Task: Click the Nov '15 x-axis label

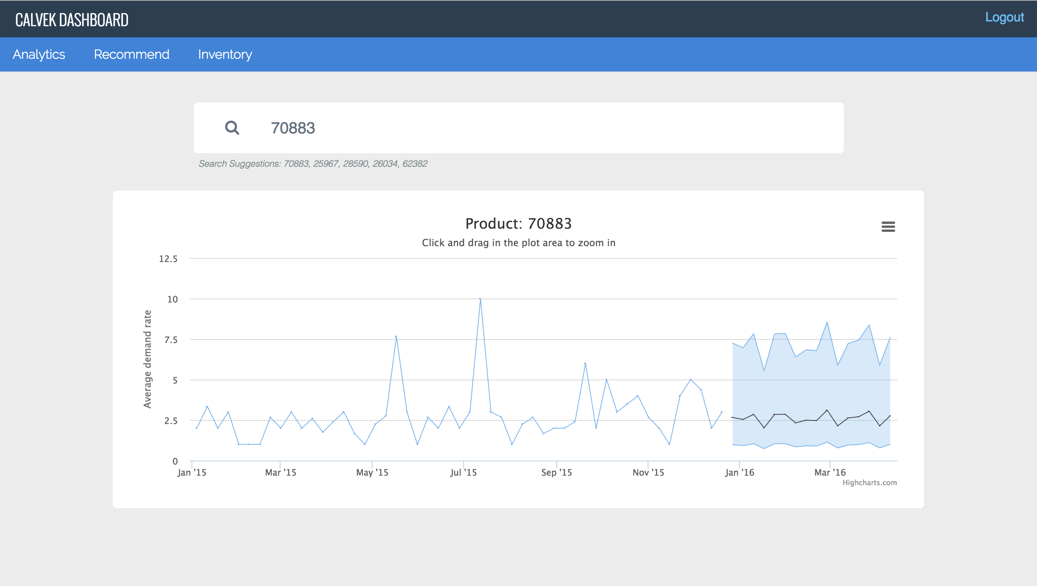Action: [648, 472]
